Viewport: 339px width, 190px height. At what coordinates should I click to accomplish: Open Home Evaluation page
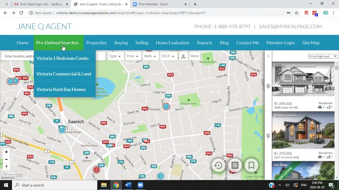172,43
